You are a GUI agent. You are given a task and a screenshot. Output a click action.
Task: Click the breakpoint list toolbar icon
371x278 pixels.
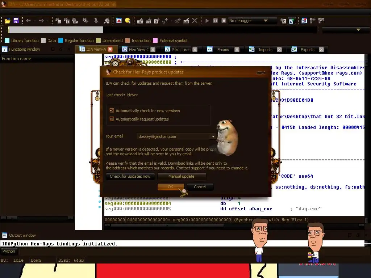point(304,21)
